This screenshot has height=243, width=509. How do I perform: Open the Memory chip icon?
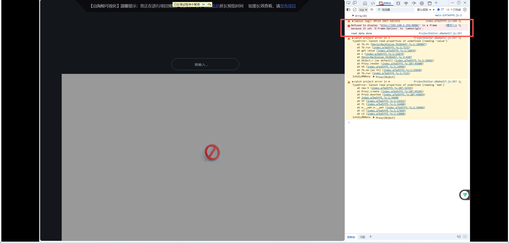422,3
